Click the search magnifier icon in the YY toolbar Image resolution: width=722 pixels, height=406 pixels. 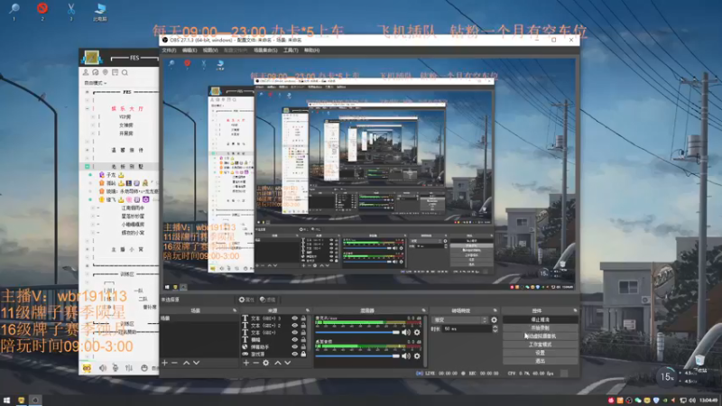(125, 72)
